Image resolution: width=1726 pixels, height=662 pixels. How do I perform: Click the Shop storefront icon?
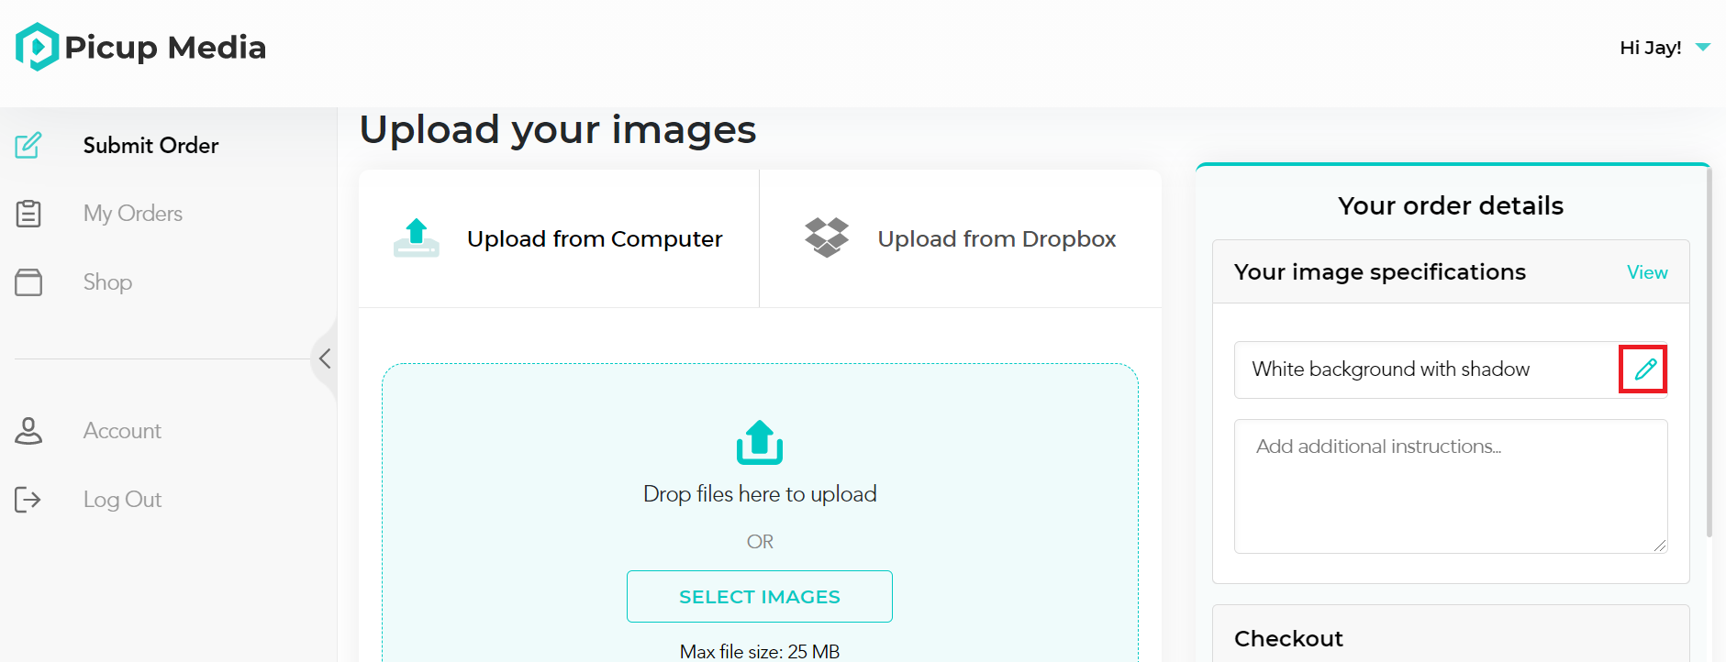point(28,281)
